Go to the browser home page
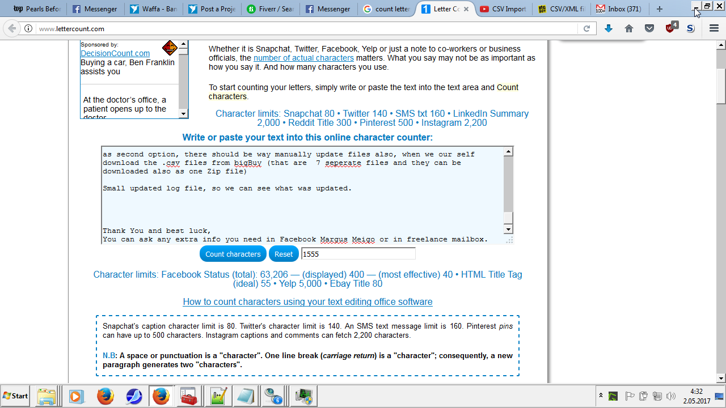 click(x=629, y=28)
